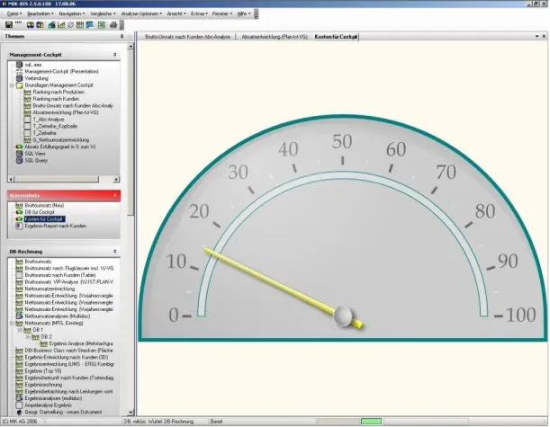
Task: Select the DB für Cockpit gauge report
Action: 40,211
